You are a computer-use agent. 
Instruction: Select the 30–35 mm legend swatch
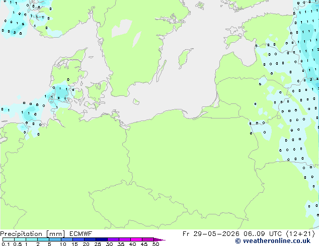(113, 239)
